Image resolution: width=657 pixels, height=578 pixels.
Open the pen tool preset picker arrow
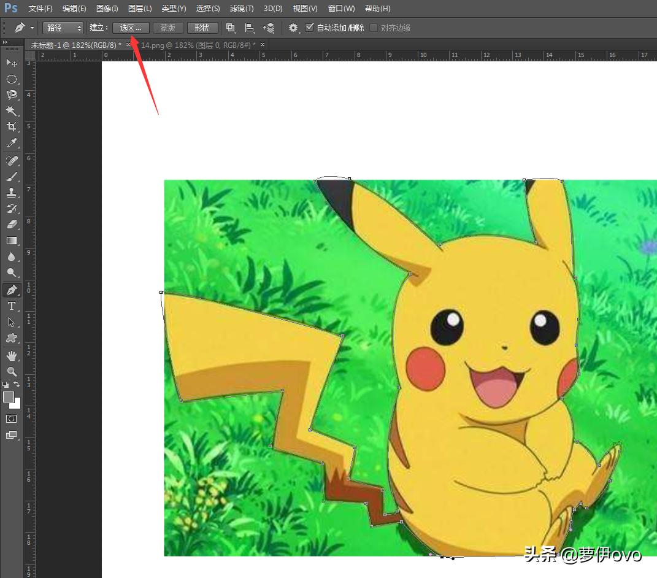click(32, 28)
